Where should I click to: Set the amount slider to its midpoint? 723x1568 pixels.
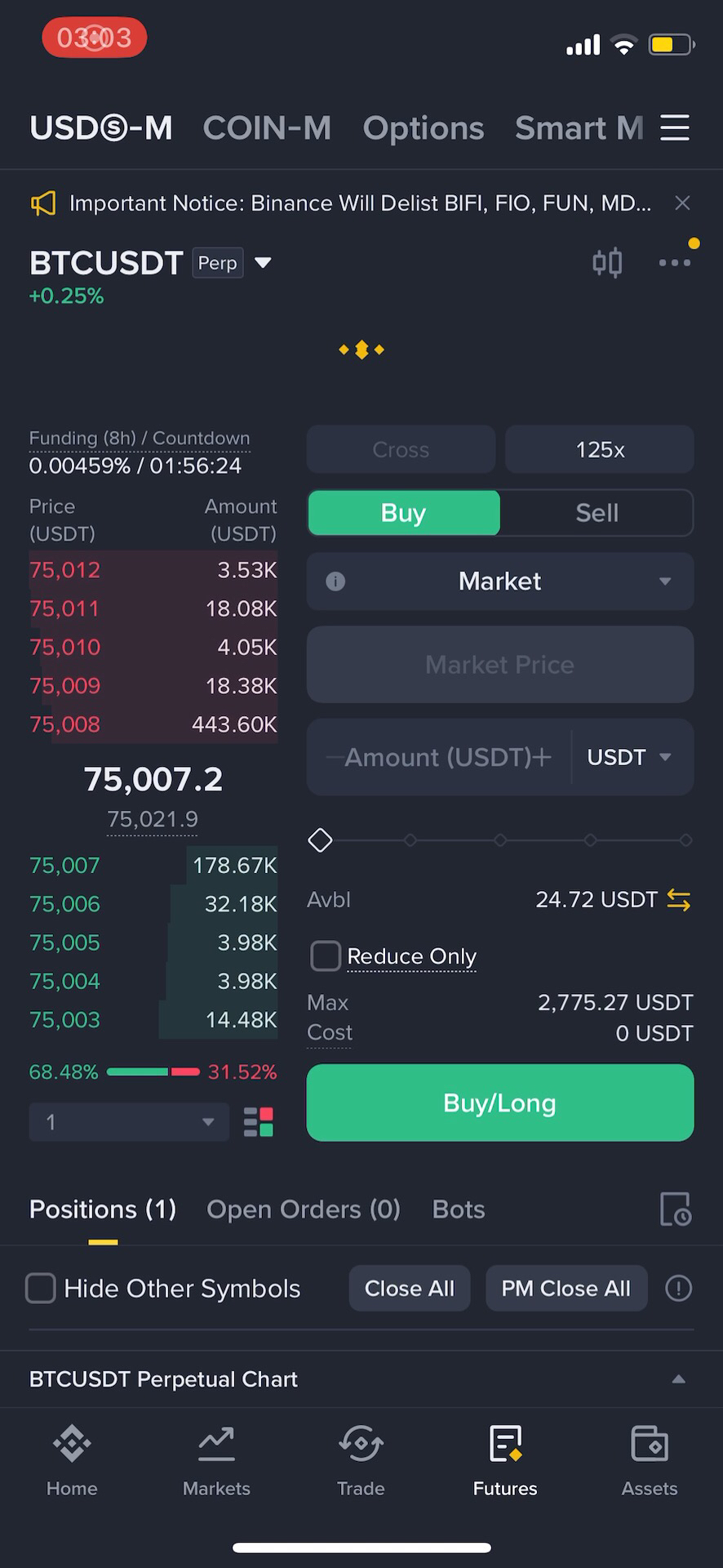(500, 840)
